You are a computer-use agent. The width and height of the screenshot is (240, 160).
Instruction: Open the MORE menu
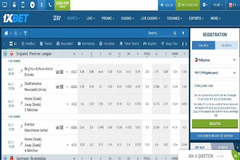(216, 18)
